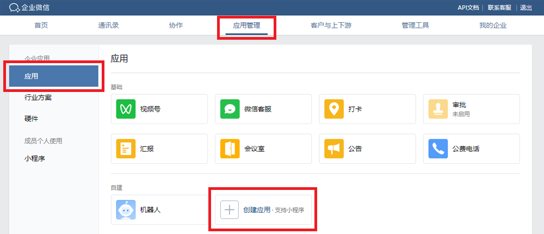Click the 打卡 label text

[355, 109]
